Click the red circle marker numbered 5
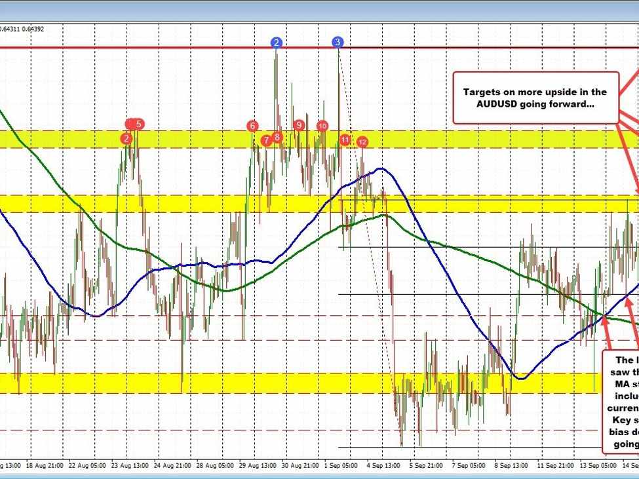 [x=138, y=124]
